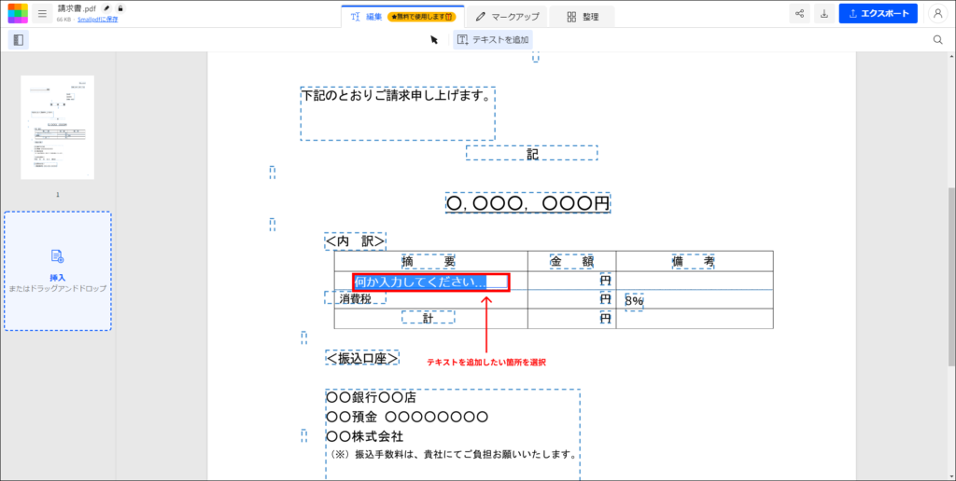Click the 備 考 table header
Screen dimensions: 956x481
pos(694,261)
